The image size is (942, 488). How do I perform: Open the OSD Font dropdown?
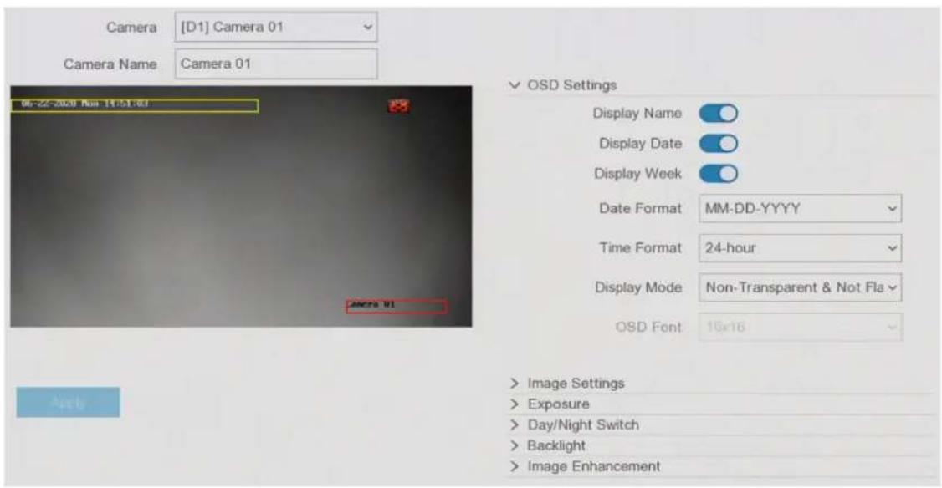tap(800, 327)
